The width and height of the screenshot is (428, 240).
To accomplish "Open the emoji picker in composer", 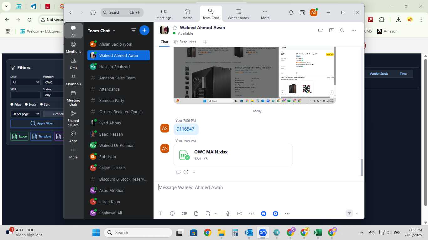I will point(172,213).
